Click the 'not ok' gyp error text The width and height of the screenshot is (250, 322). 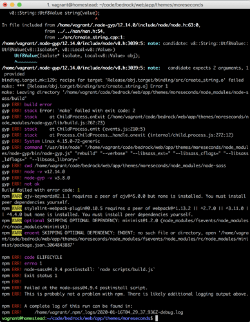coord(32,184)
